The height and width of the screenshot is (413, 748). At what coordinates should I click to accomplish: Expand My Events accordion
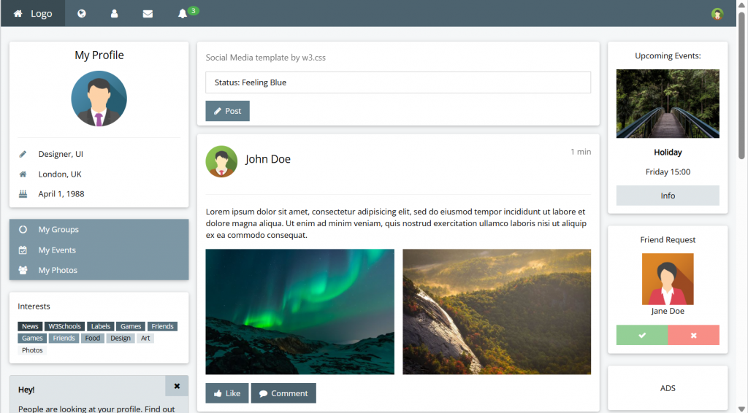pos(99,250)
